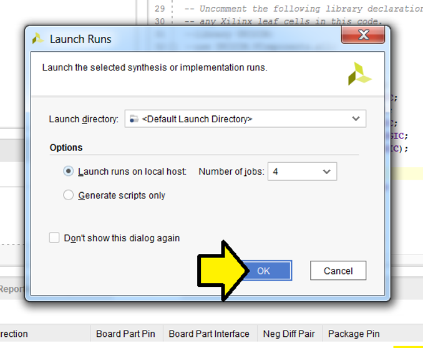Select the Neg Diff Pair column header

(x=289, y=334)
